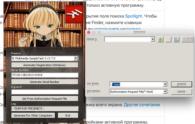Click the new folder icon in file dialog
This screenshot has height=124, width=195.
(x=176, y=40)
